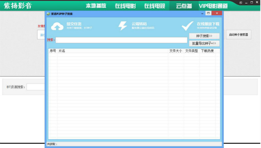261x148 pixels.
Task: Click the 在线播放下载 heading text
Action: pyautogui.click(x=208, y=24)
